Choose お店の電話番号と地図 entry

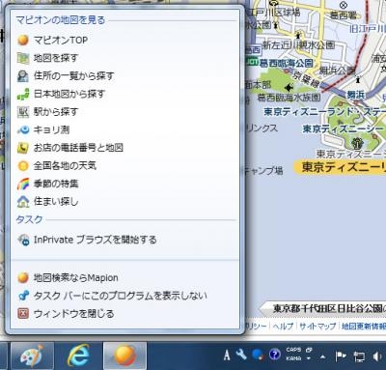pyautogui.click(x=125, y=148)
